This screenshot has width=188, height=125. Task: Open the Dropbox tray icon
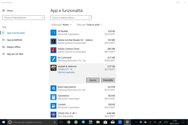(141, 122)
